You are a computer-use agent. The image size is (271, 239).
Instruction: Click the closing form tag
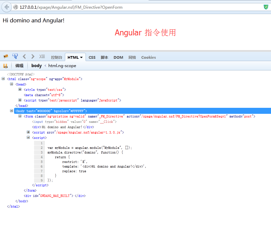click(x=30, y=191)
